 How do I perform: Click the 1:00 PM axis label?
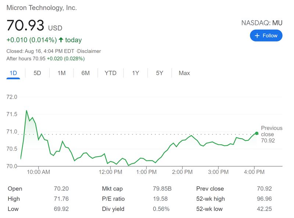146,172
